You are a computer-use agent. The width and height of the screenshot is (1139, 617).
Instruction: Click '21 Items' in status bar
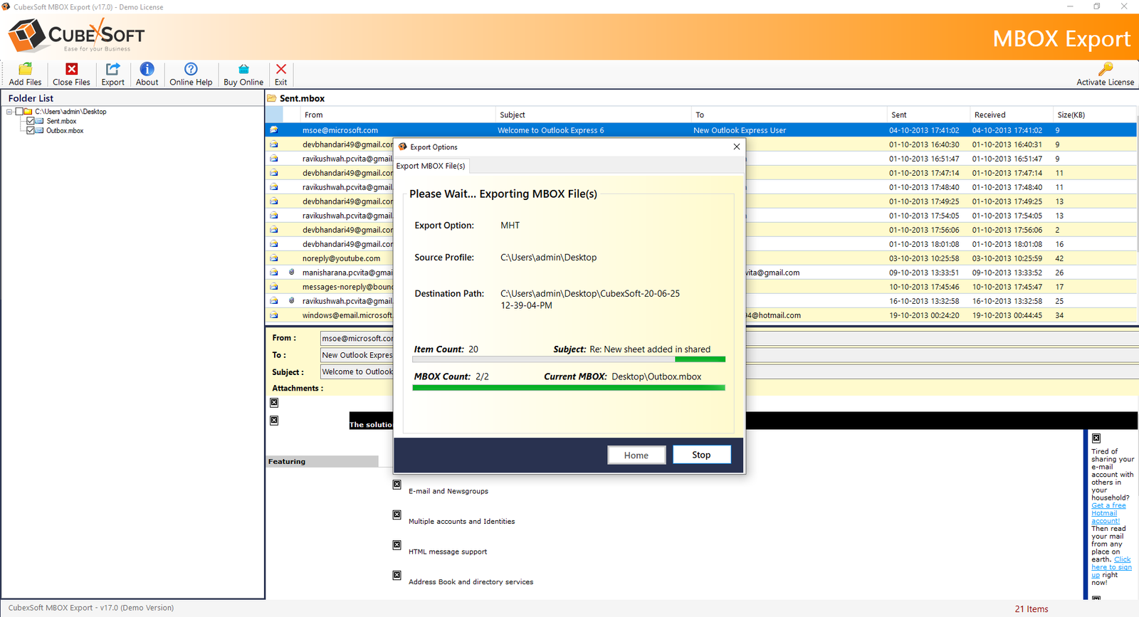(1032, 609)
